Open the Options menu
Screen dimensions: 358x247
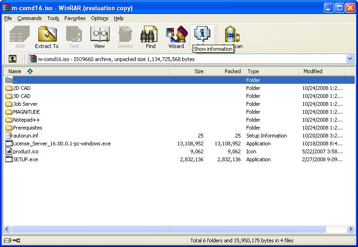[x=100, y=18]
